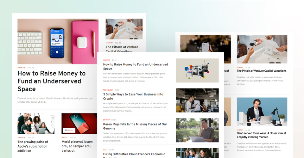The image size is (304, 158).
Task: Open "BaaS served three ways" article
Action: click(261, 135)
